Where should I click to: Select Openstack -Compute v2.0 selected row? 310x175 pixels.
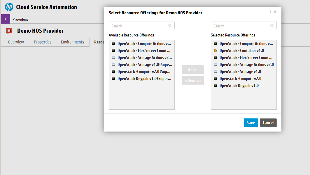coord(244,78)
